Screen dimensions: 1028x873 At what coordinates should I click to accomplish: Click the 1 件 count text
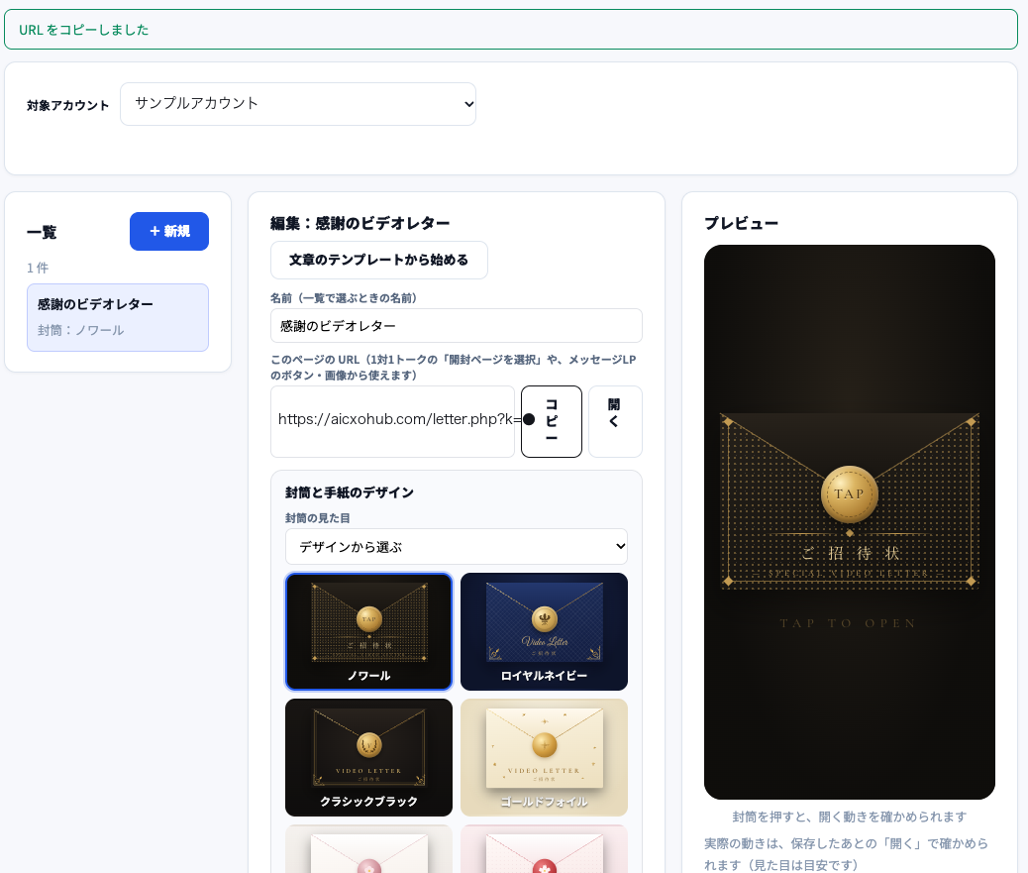tap(38, 268)
